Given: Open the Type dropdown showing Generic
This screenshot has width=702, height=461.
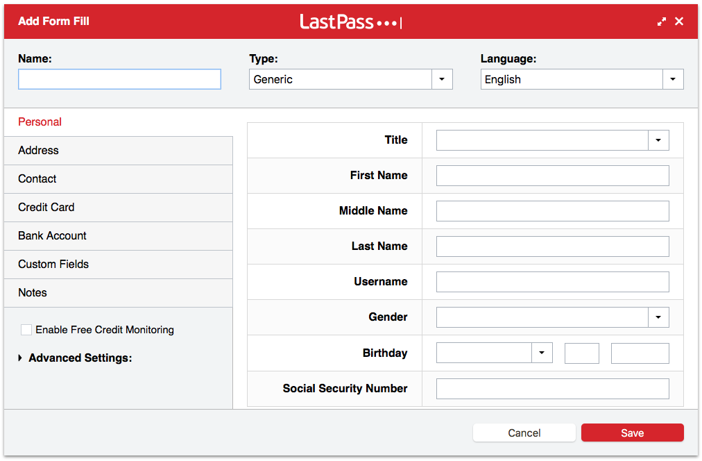Looking at the screenshot, I should coord(350,79).
